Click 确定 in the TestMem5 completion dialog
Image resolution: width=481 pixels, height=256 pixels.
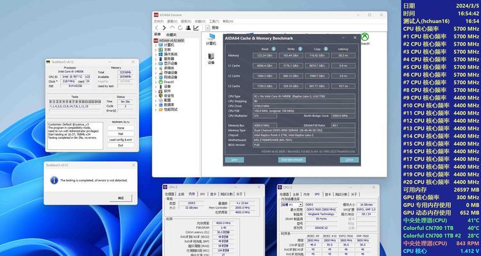click(121, 198)
